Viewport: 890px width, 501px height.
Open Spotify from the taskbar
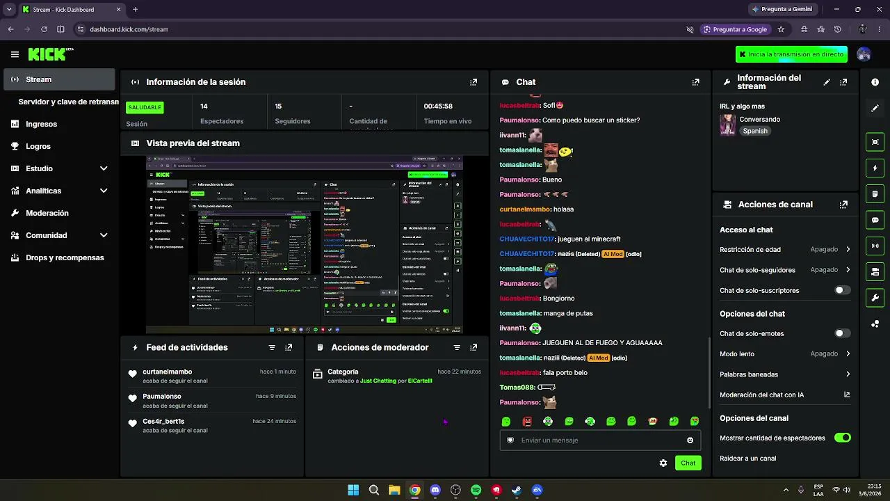(476, 490)
